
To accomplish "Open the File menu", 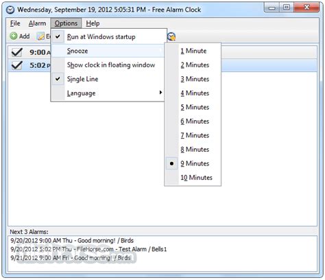I will [x=15, y=23].
